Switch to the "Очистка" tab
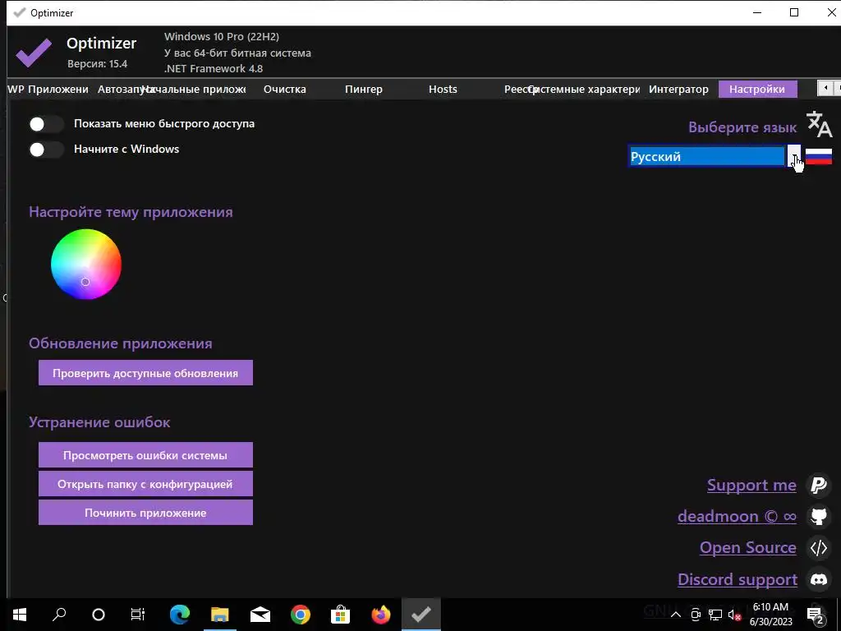This screenshot has height=631, width=841. point(285,89)
